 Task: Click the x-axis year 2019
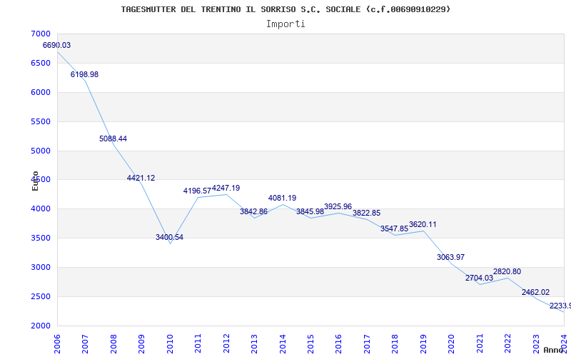click(x=423, y=343)
